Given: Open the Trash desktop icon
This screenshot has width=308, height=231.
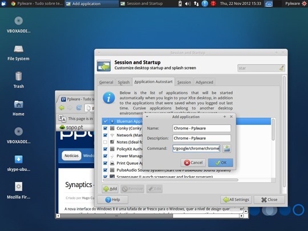Looking at the screenshot, I should pyautogui.click(x=18, y=76).
